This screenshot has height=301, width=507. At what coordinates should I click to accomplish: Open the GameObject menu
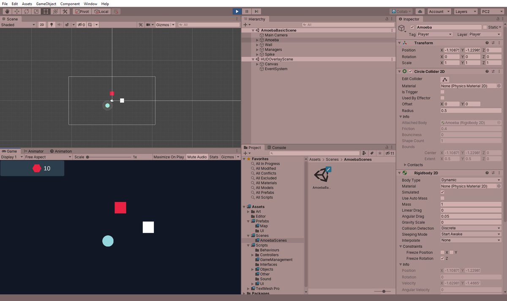click(x=46, y=4)
